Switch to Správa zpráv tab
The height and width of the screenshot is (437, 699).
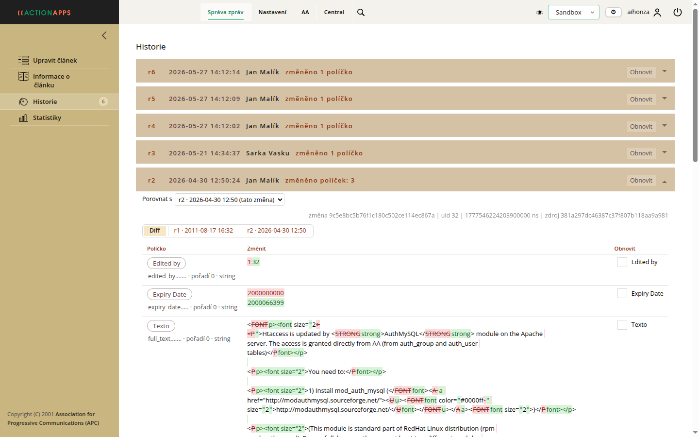click(x=226, y=12)
